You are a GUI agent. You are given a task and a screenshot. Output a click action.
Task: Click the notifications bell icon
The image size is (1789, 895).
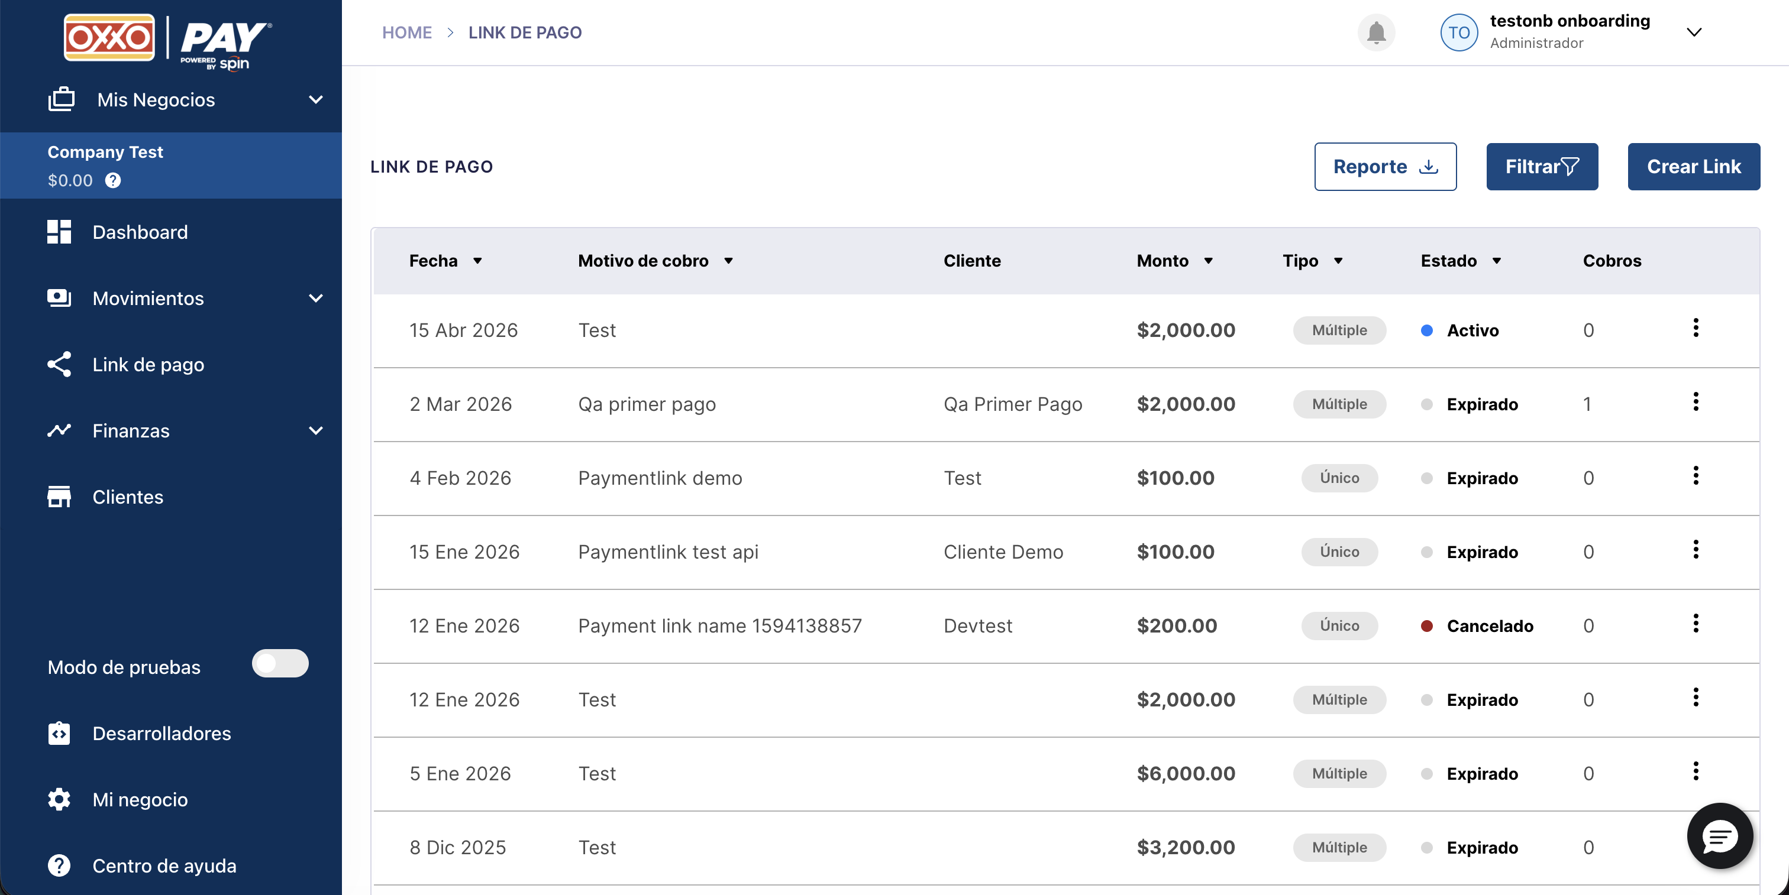[x=1376, y=33]
